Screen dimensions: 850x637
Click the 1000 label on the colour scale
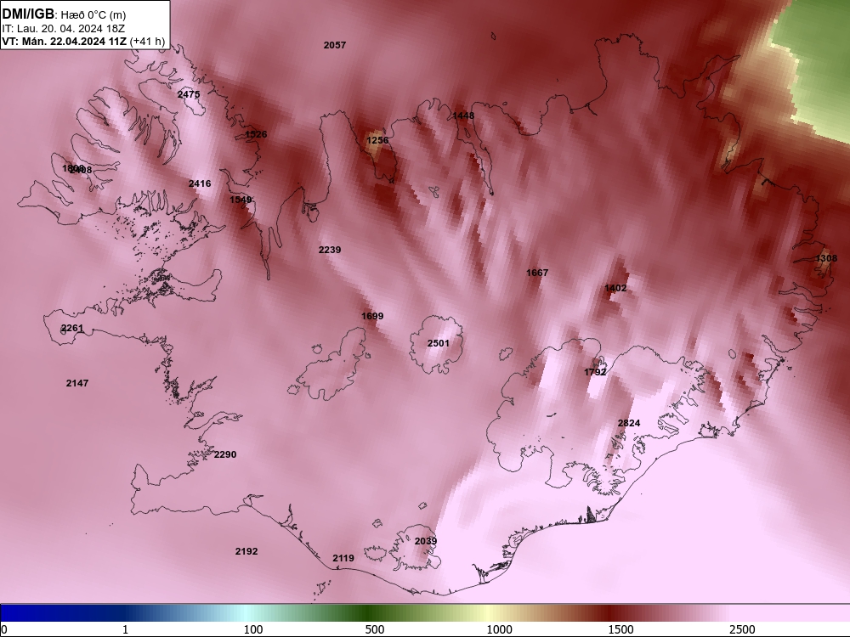(x=499, y=629)
